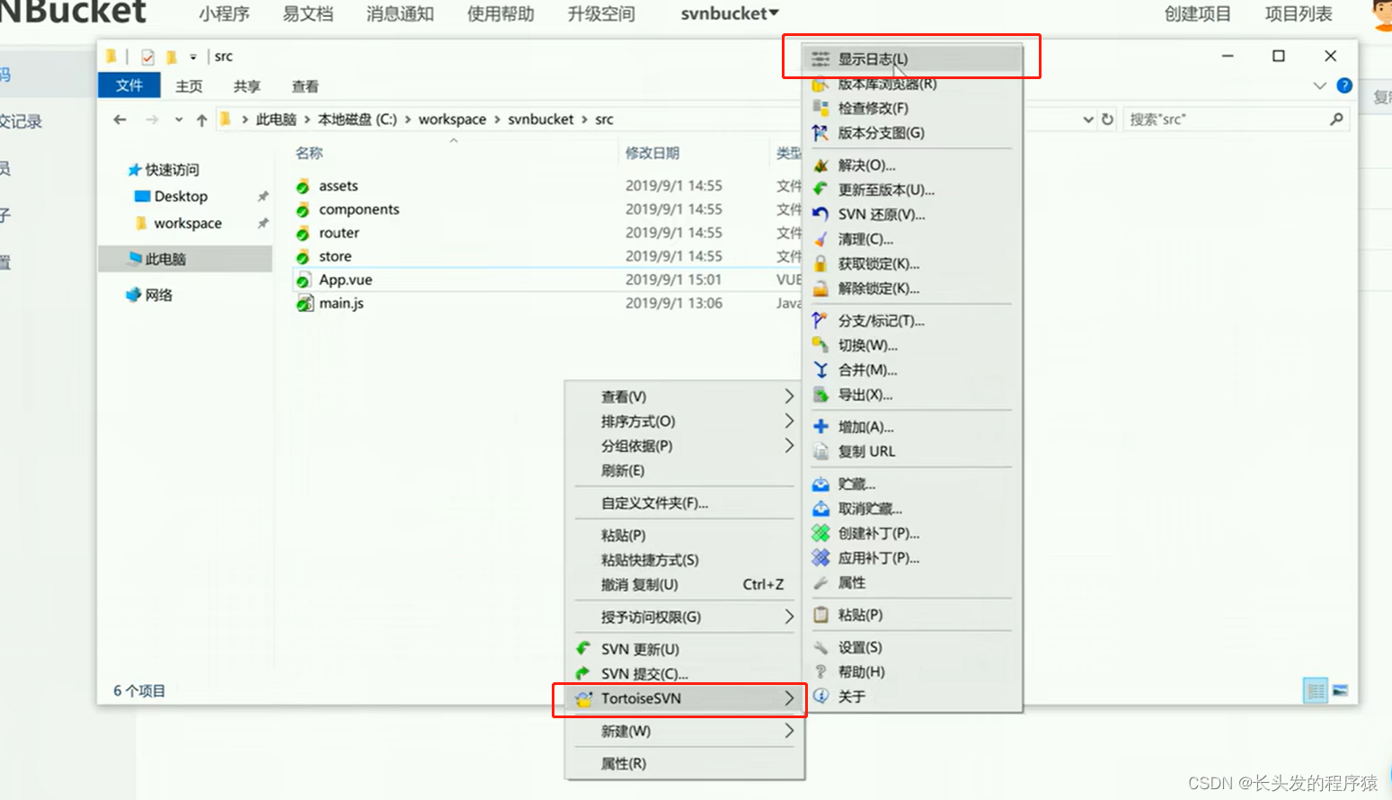The image size is (1392, 800).
Task: Choose Customize this folder (自定义文件夹)
Action: tap(684, 503)
